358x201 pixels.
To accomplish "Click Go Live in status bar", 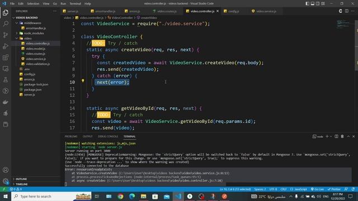I will coord(317,189).
